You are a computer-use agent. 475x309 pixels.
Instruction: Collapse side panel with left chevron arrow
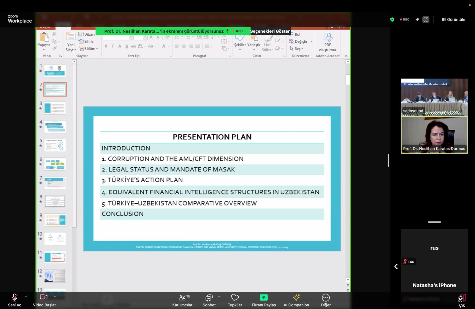[x=396, y=267]
